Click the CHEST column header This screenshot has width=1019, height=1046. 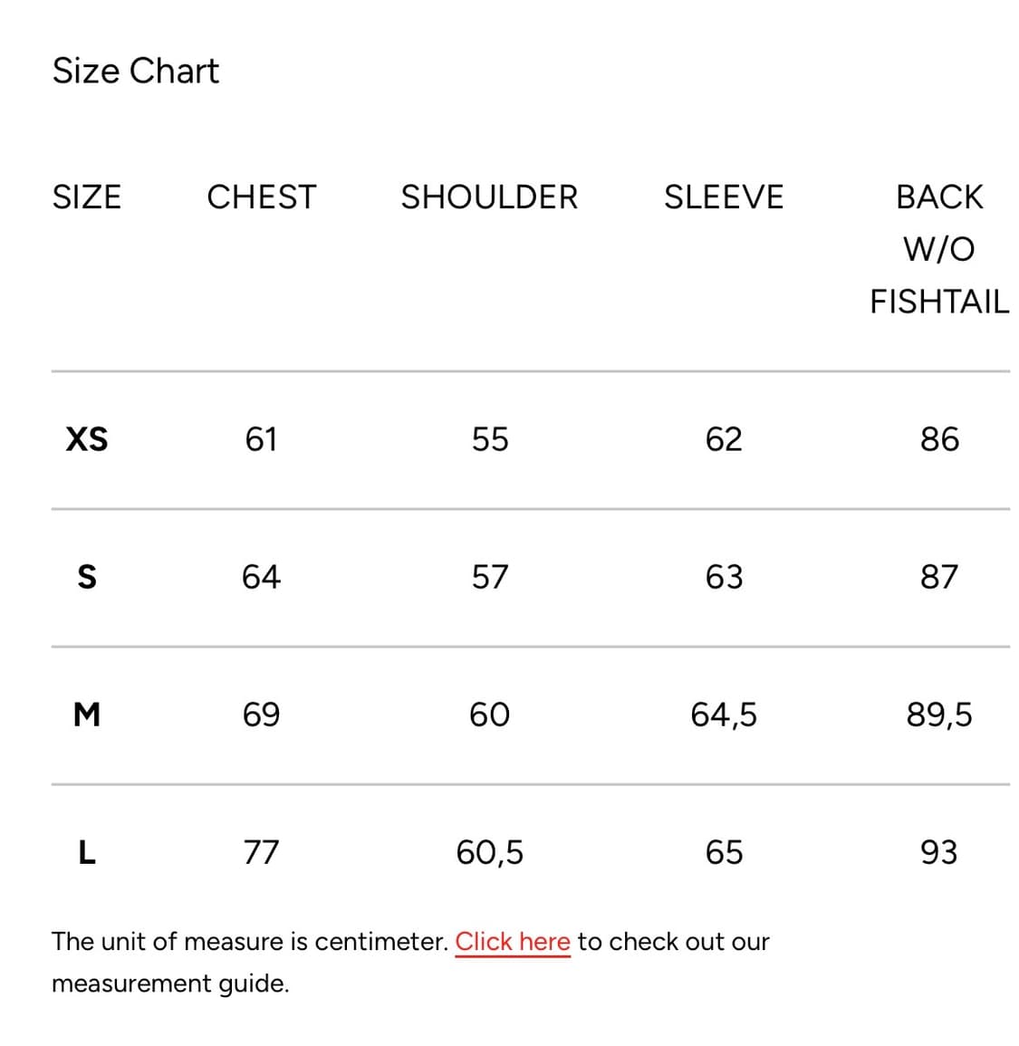pos(261,197)
